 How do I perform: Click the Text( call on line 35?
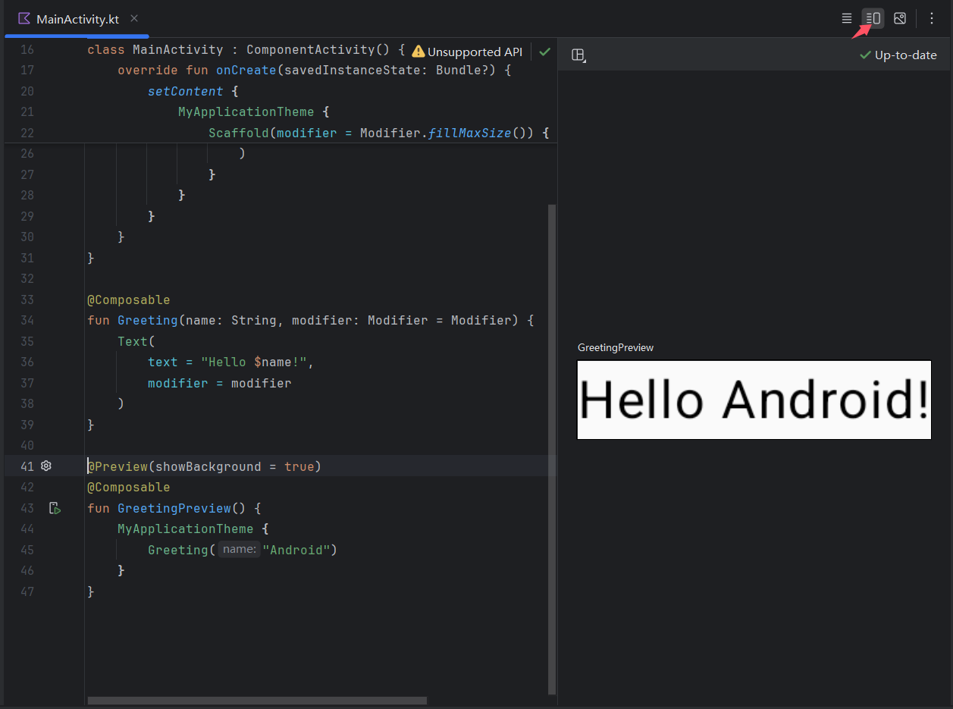click(x=136, y=341)
